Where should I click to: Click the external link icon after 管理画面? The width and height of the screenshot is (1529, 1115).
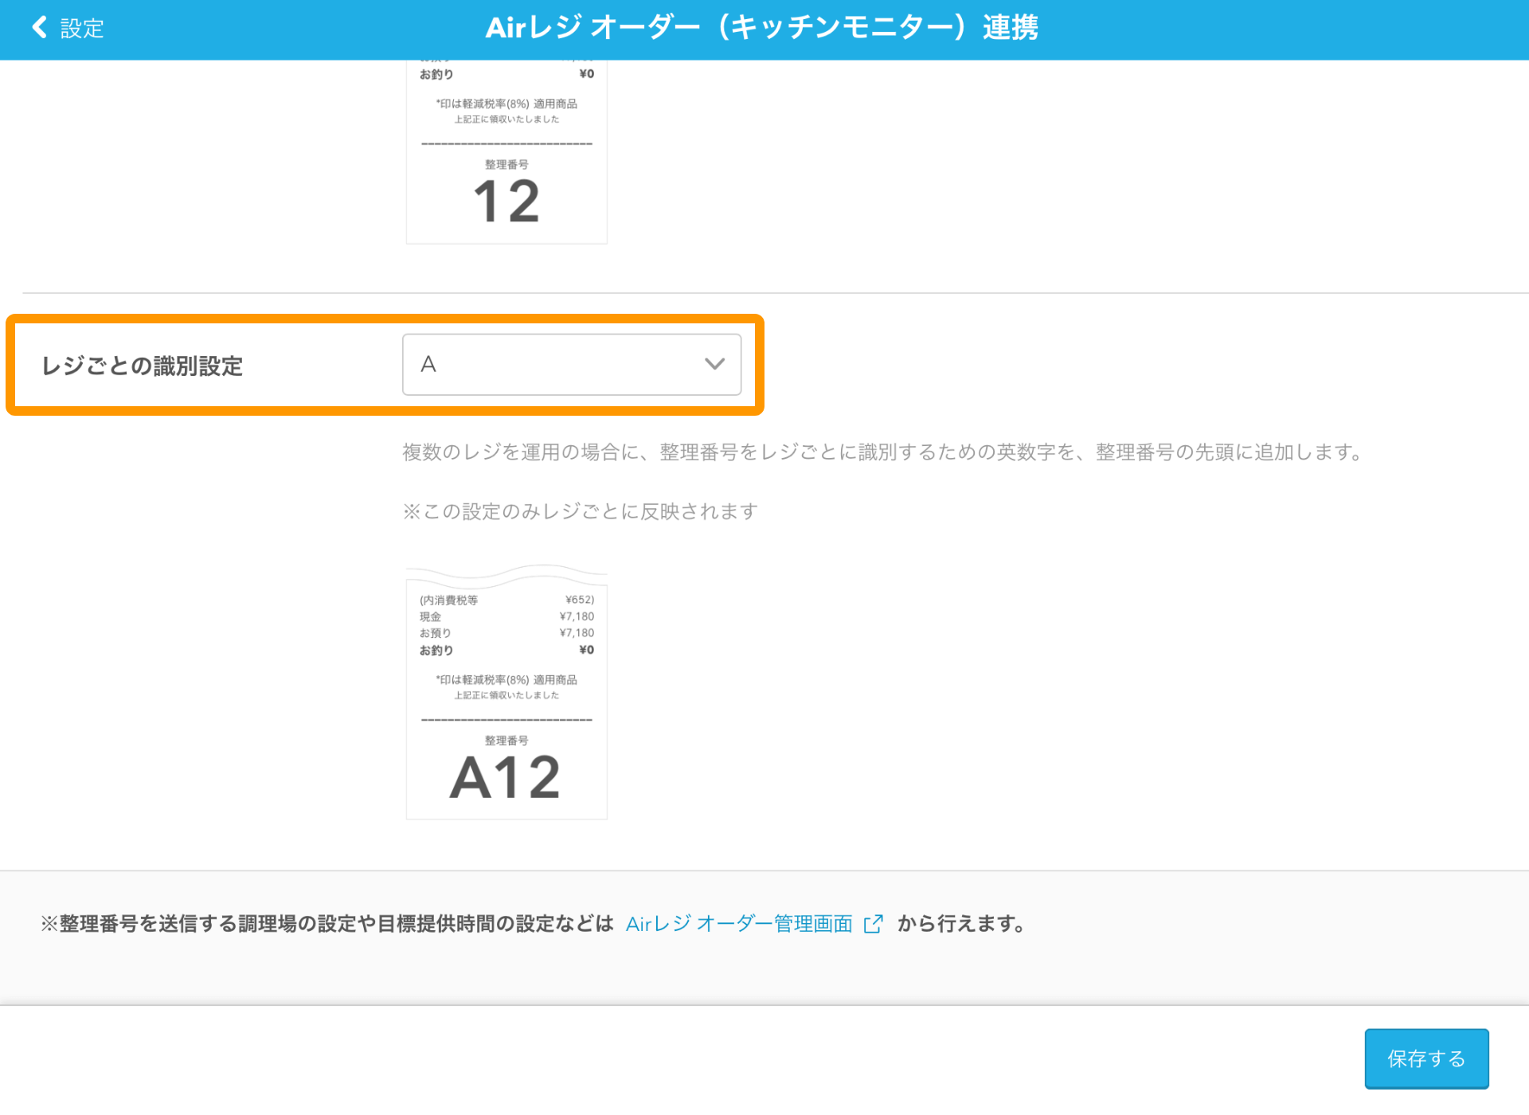[x=874, y=924]
